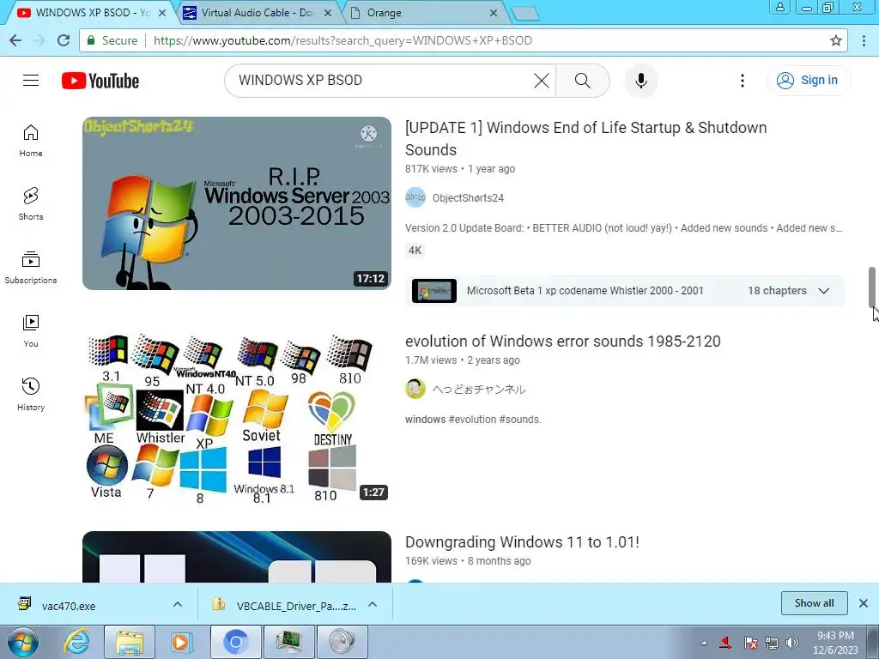Click the system tray volume icon
Viewport: 879px width, 659px height.
tap(792, 643)
